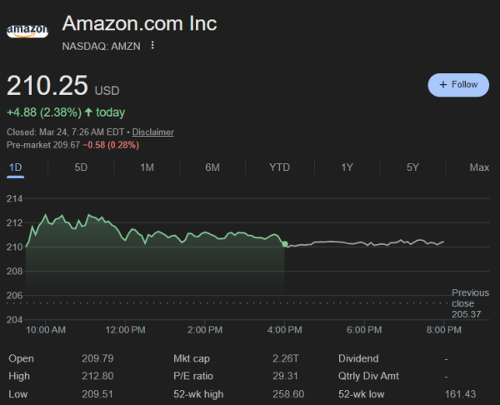Open the Disclaimer link
The width and height of the screenshot is (500, 405).
[x=152, y=132]
